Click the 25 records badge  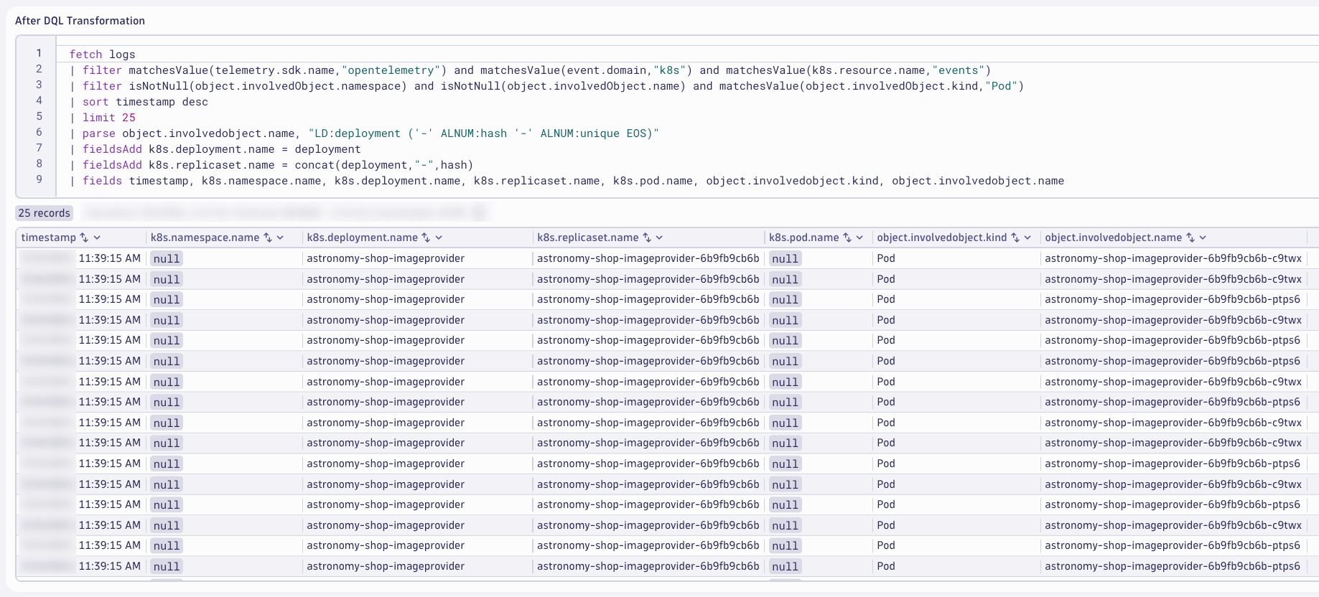click(x=45, y=213)
